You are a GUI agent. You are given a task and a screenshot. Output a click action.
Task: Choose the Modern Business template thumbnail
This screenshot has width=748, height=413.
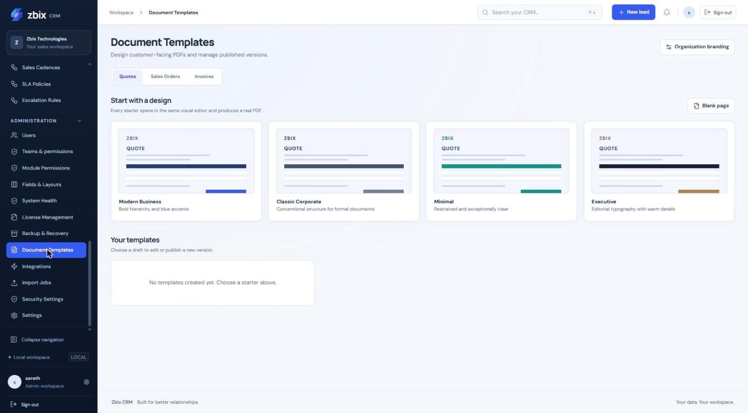(186, 161)
